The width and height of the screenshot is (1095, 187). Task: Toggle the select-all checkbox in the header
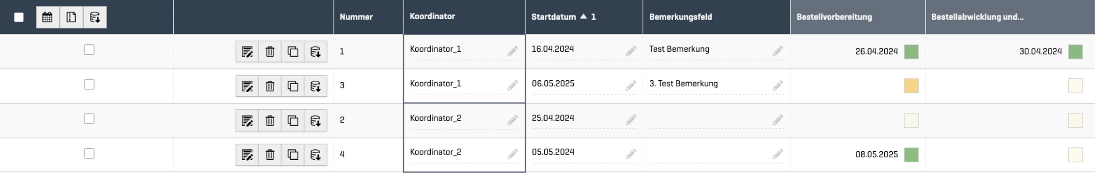point(19,17)
